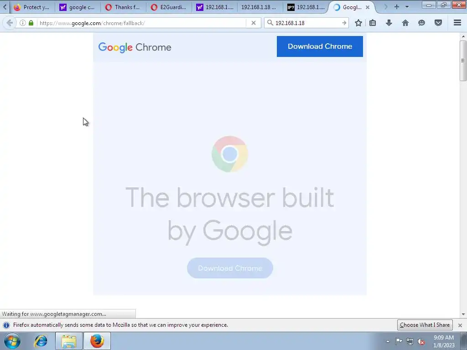Dismiss the Firefox data notification bar
467x350 pixels.
click(460, 325)
